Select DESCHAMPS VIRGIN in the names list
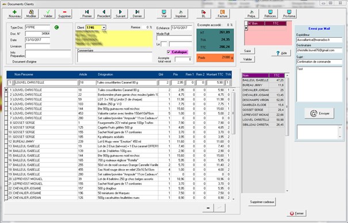 (x=263, y=100)
